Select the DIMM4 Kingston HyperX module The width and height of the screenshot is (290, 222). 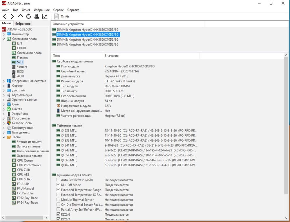click(x=86, y=44)
